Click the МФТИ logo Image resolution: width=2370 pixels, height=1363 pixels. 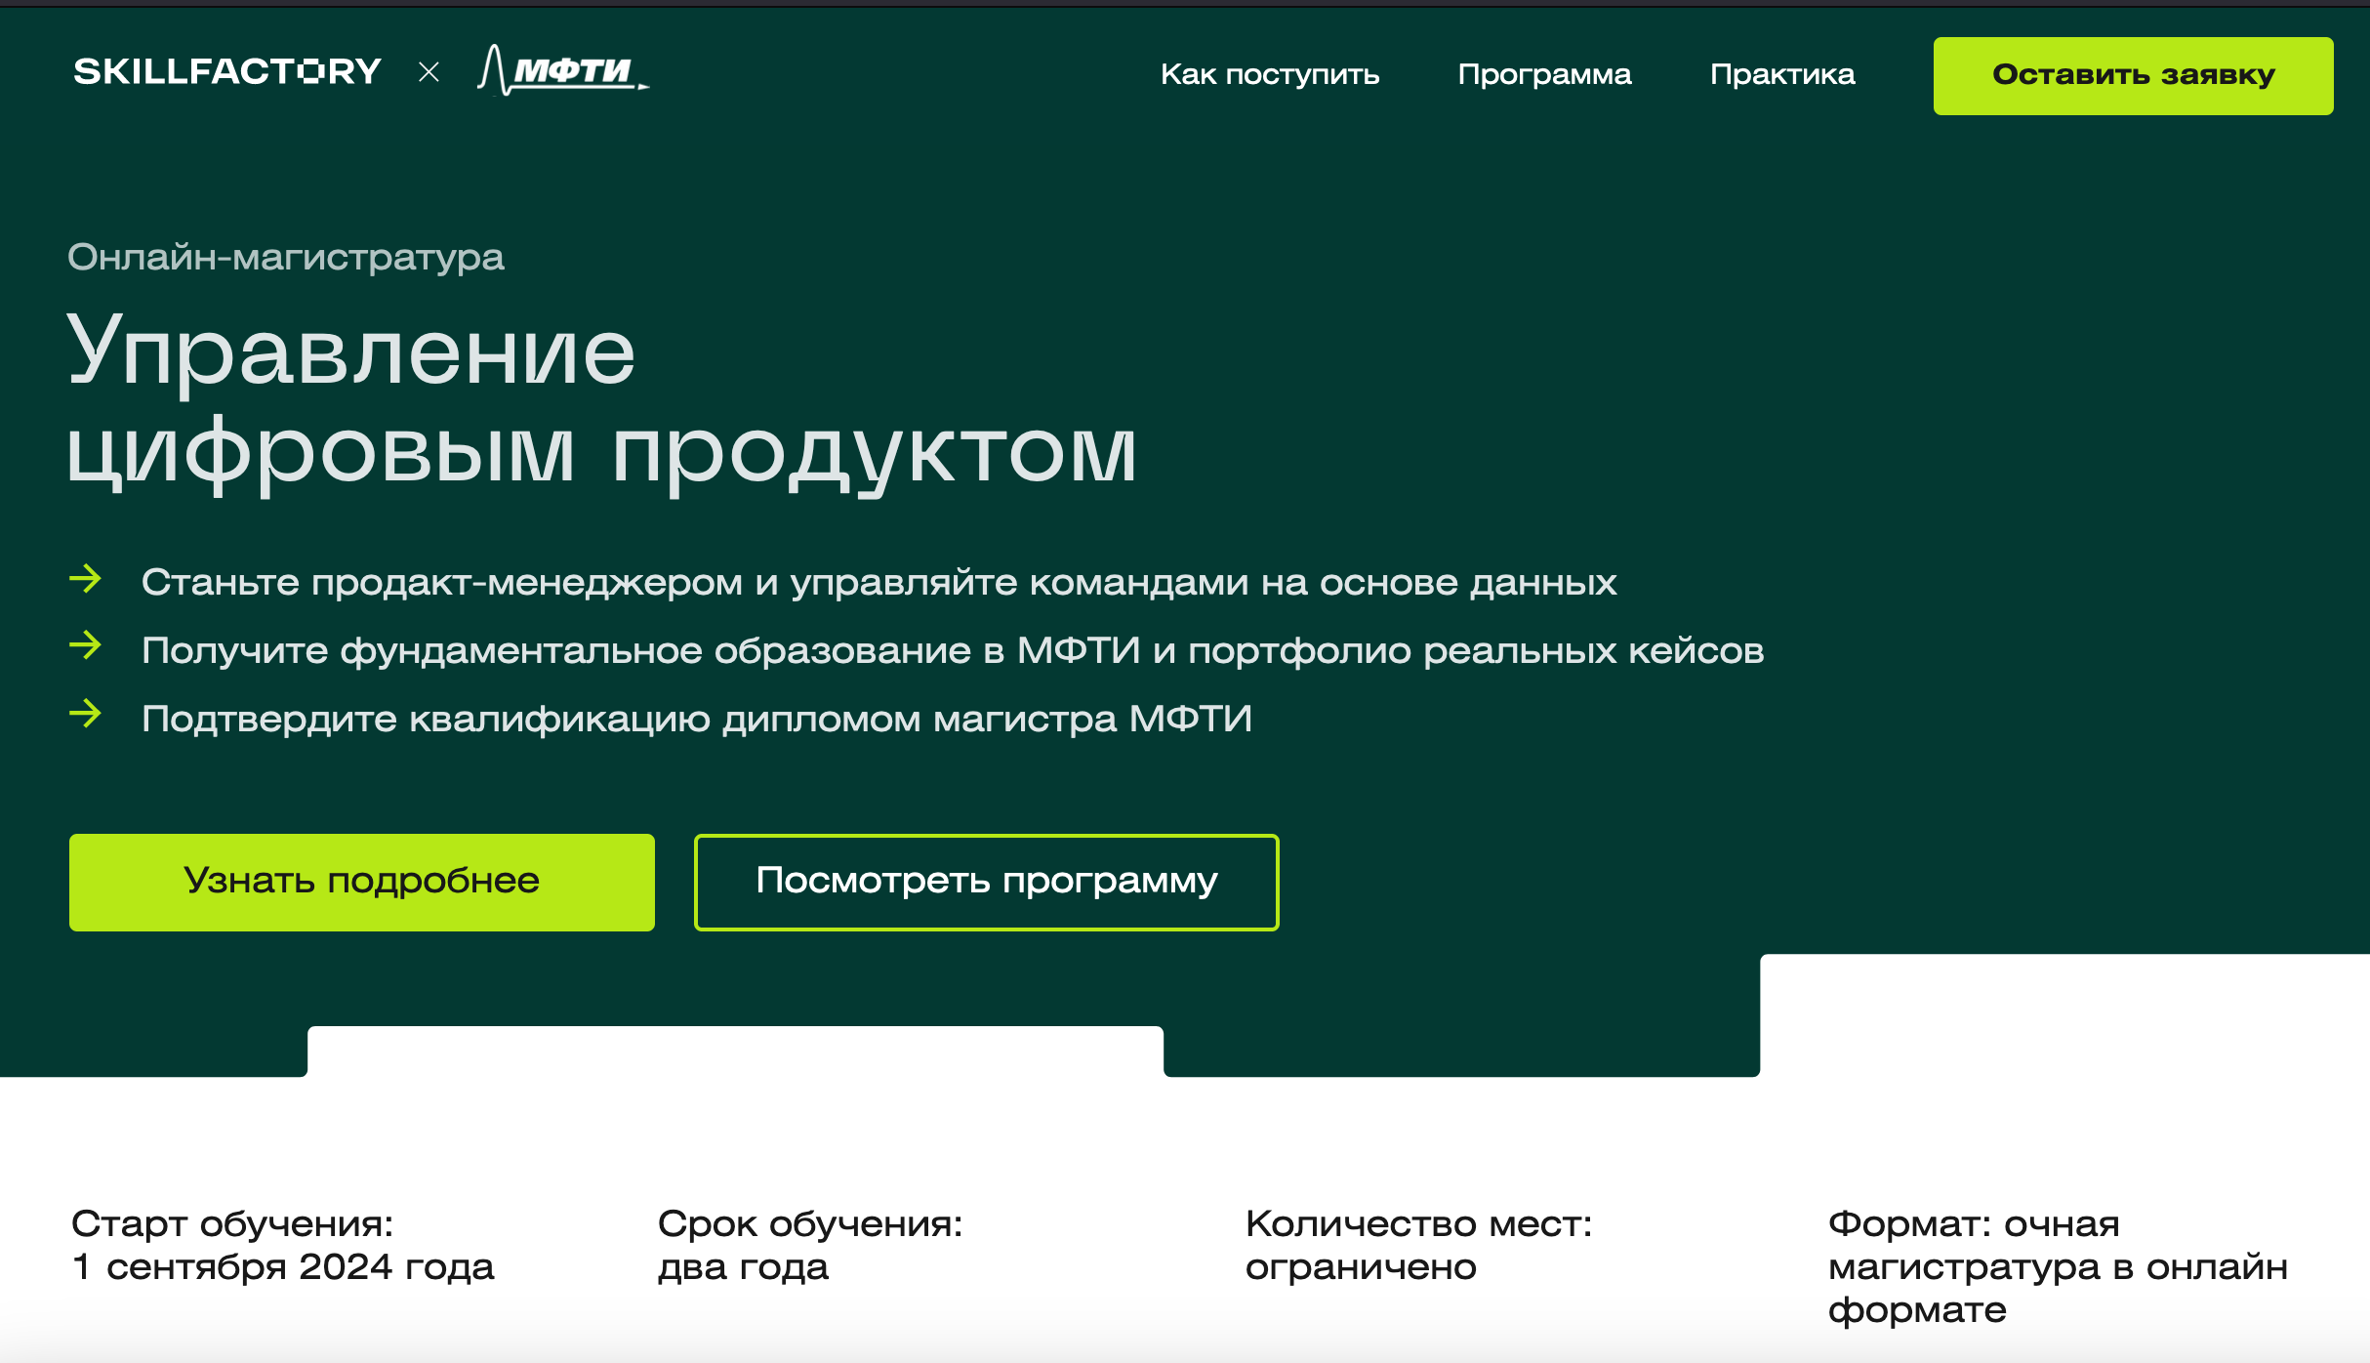563,70
